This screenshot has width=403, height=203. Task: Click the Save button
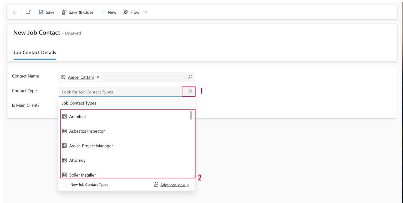47,12
